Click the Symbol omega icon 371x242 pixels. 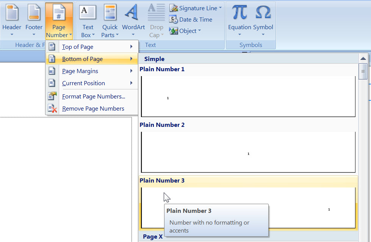[x=263, y=12]
